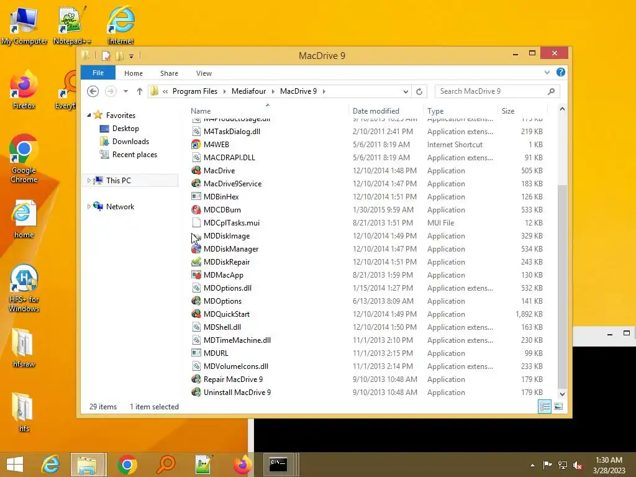
Task: Open Customize Quick Access Toolbar dropdown
Action: coord(132,56)
